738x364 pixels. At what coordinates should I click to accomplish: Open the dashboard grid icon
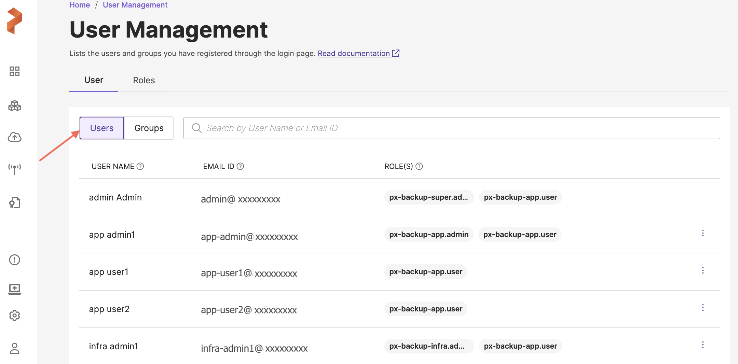[14, 71]
